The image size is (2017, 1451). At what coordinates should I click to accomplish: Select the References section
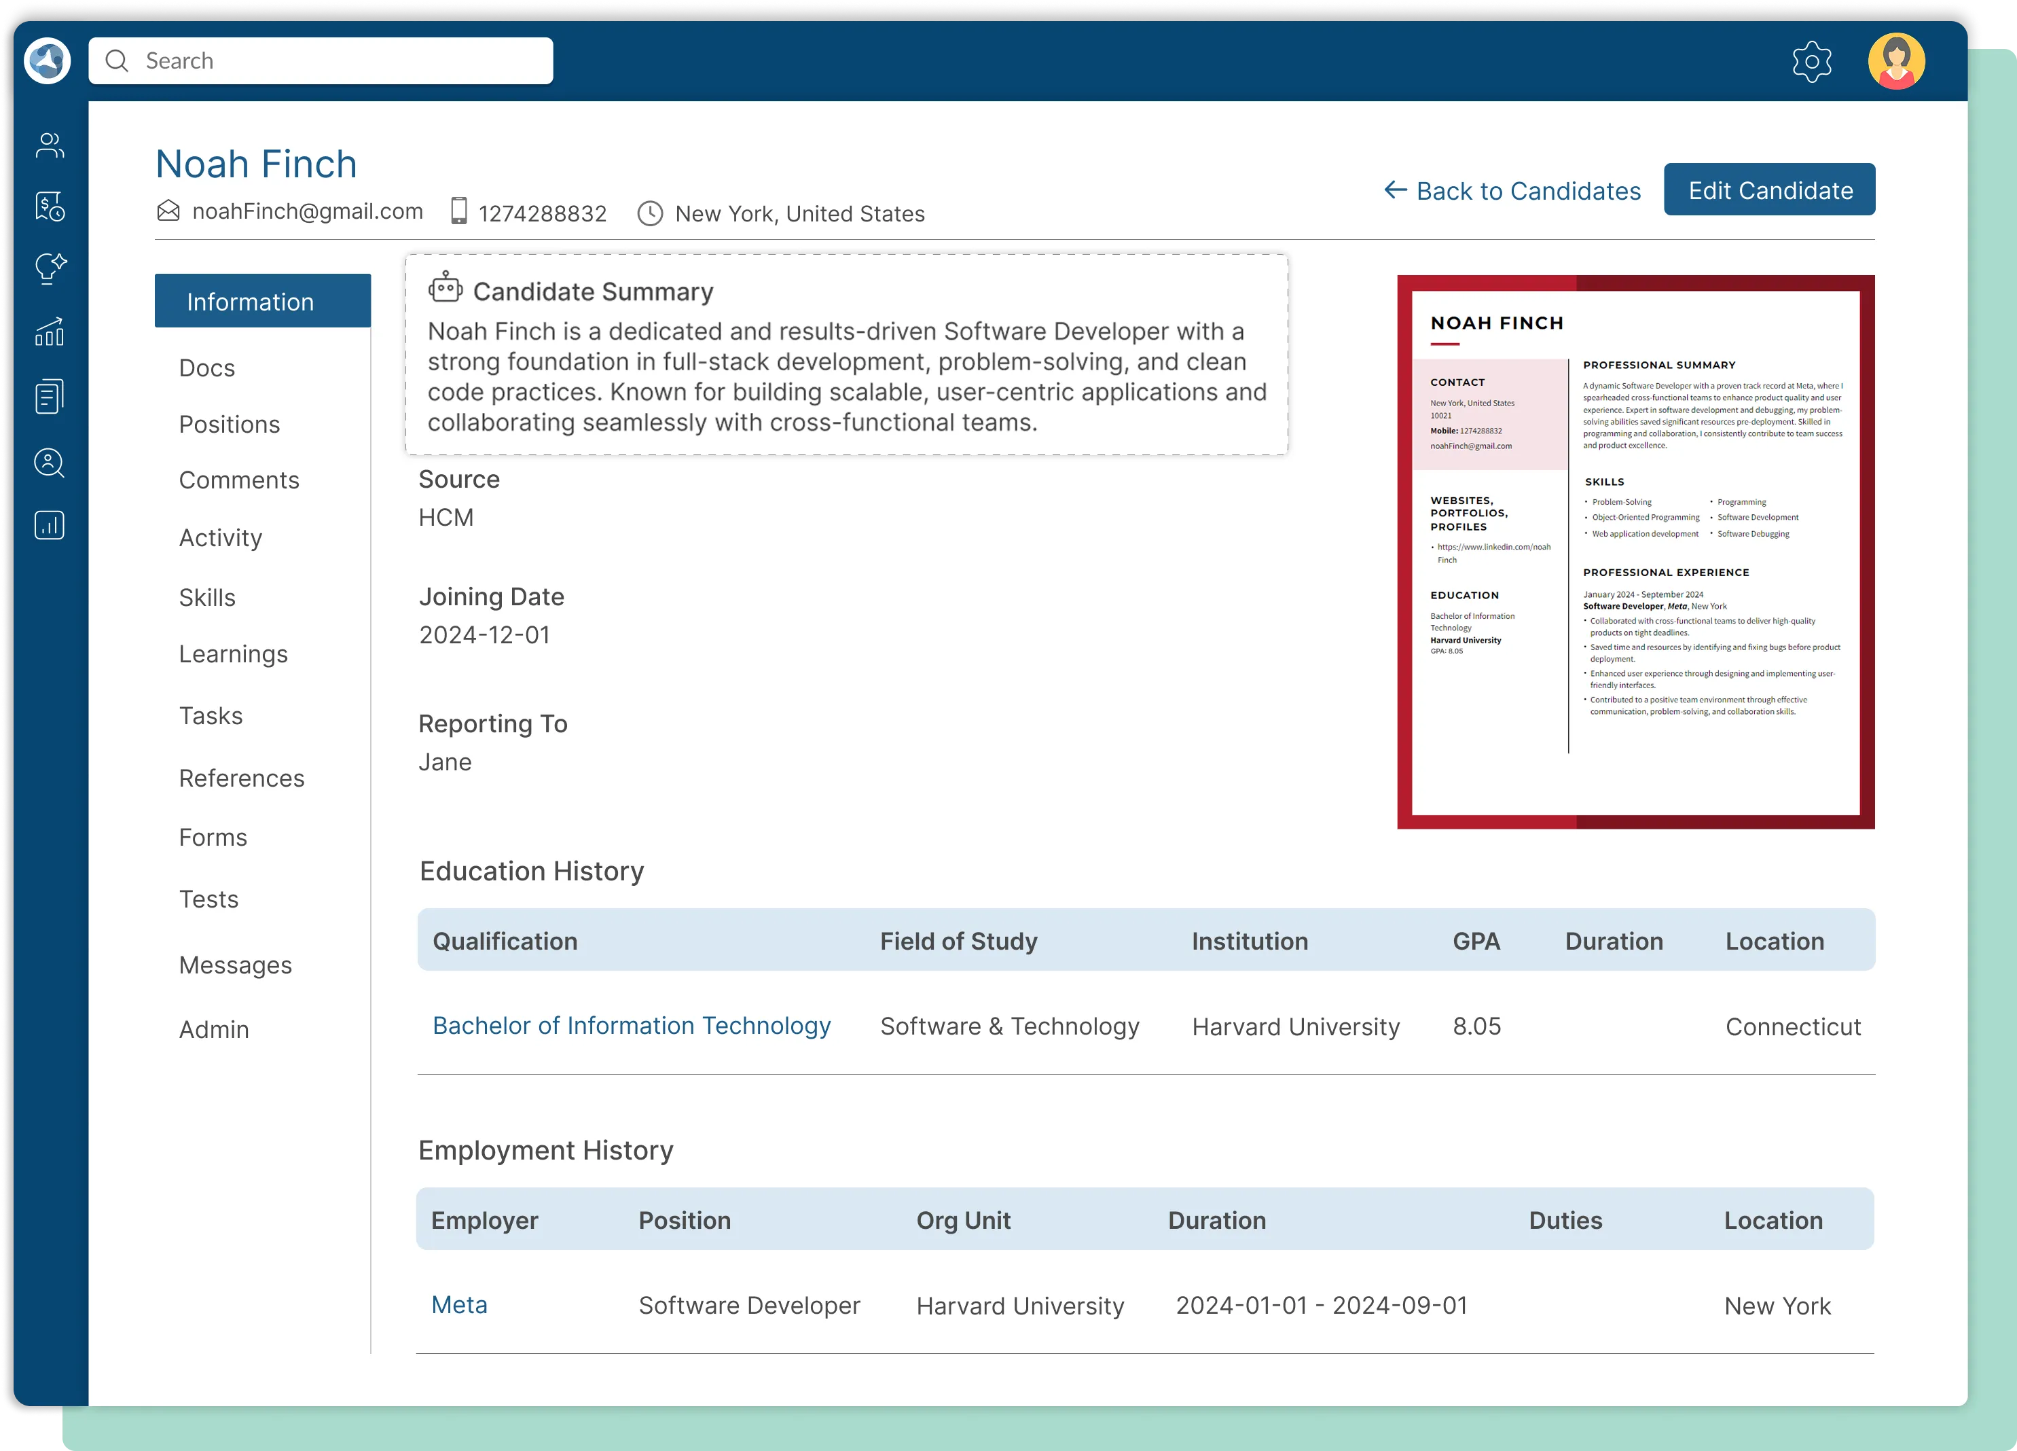241,778
